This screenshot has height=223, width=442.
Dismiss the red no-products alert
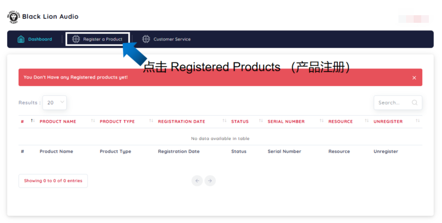414,78
